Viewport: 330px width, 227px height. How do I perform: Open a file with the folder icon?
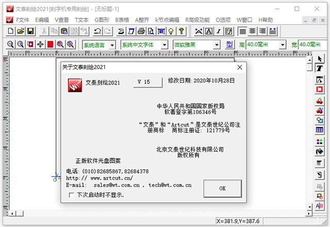click(x=21, y=31)
